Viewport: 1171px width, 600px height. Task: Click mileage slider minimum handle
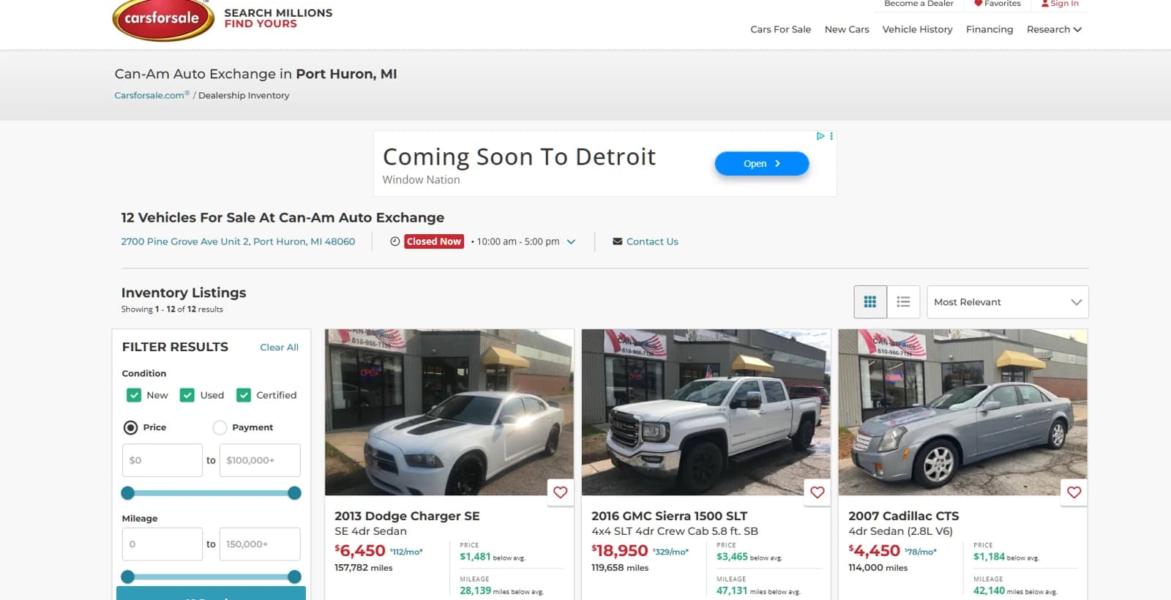(x=128, y=577)
